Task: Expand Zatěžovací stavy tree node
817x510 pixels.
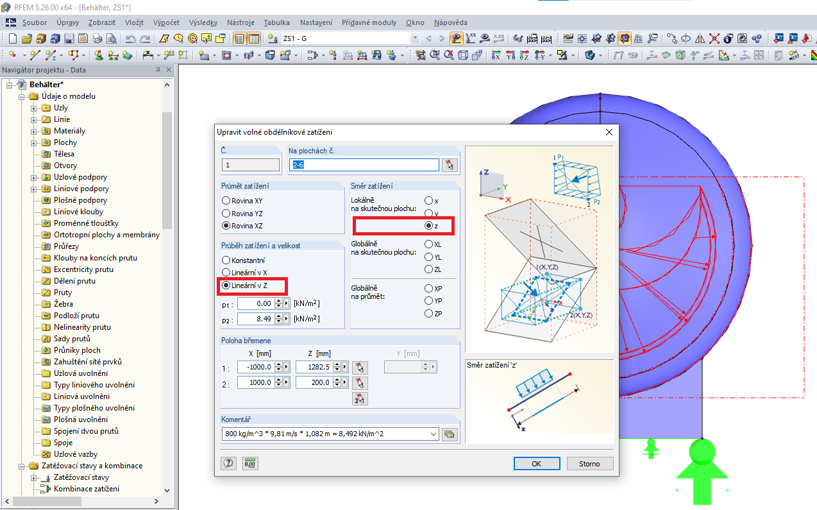Action: pos(34,477)
